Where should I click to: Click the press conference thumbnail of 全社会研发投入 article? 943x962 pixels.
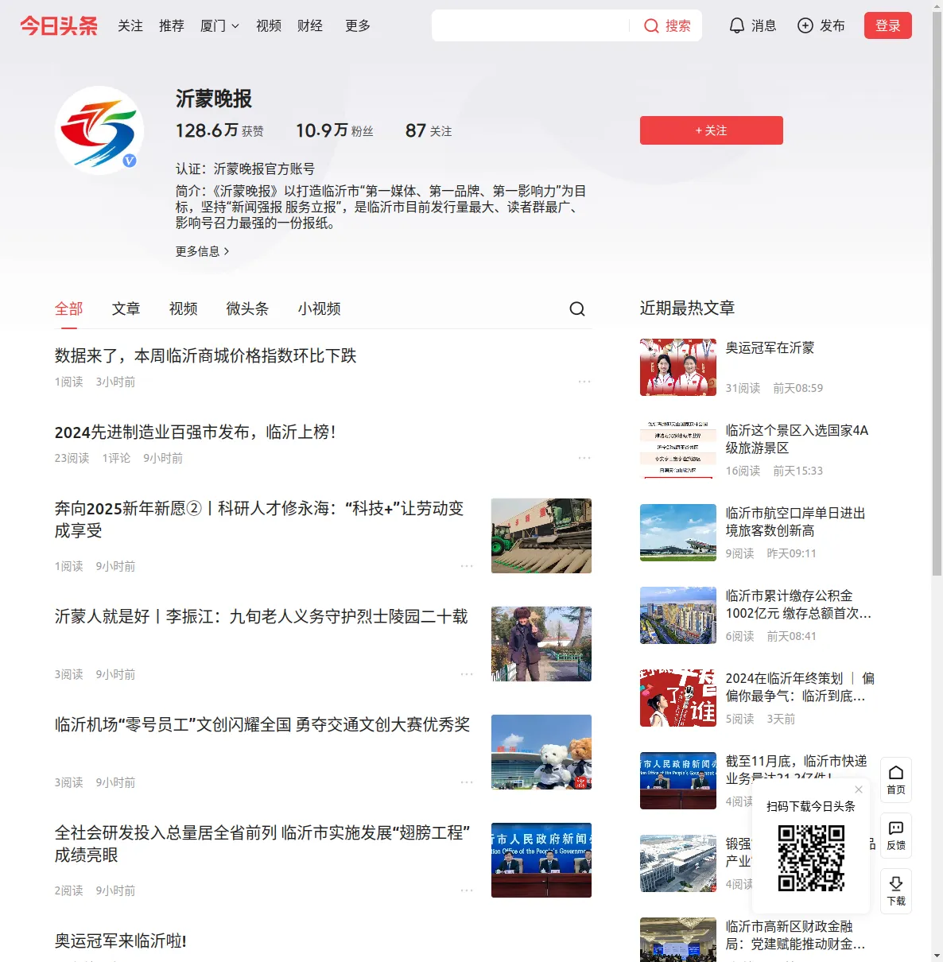pyautogui.click(x=541, y=860)
